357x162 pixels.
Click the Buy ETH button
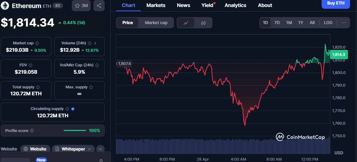(x=336, y=3)
